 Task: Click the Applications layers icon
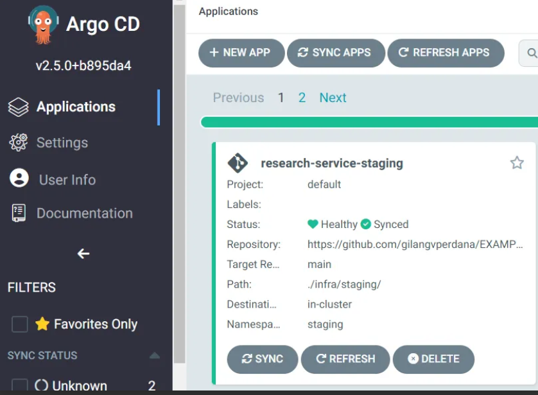[18, 107]
